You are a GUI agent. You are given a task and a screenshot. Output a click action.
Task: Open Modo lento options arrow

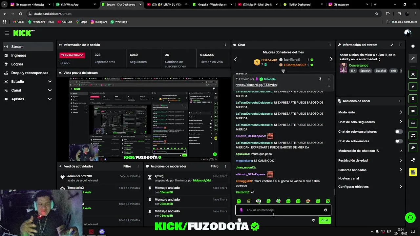(401, 112)
